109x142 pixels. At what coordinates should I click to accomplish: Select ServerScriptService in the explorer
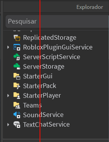(x=52, y=57)
